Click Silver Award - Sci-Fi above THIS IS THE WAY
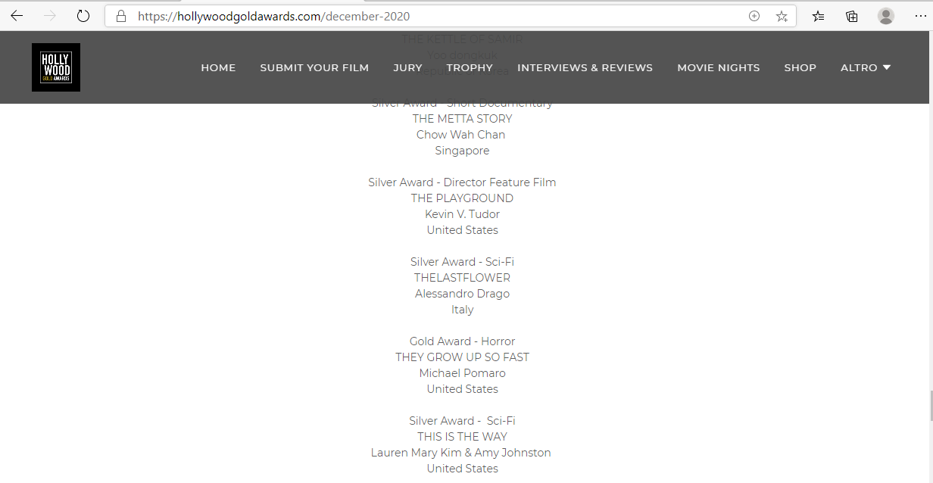 (462, 421)
